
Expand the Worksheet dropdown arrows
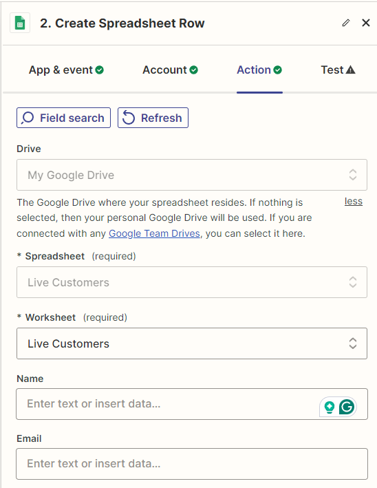click(x=352, y=343)
